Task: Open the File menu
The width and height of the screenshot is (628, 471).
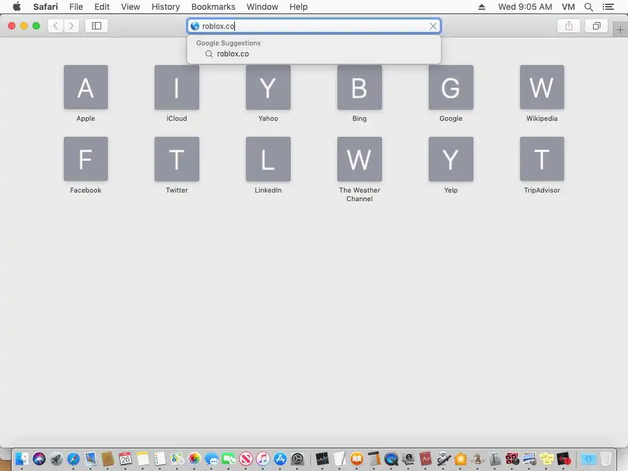Action: tap(76, 7)
